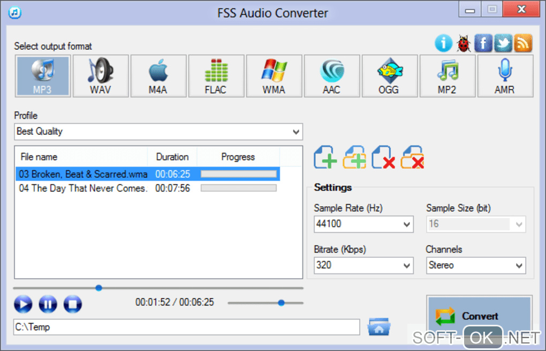546x351 pixels.
Task: Click the output path field C:\Temp
Action: coord(187,327)
